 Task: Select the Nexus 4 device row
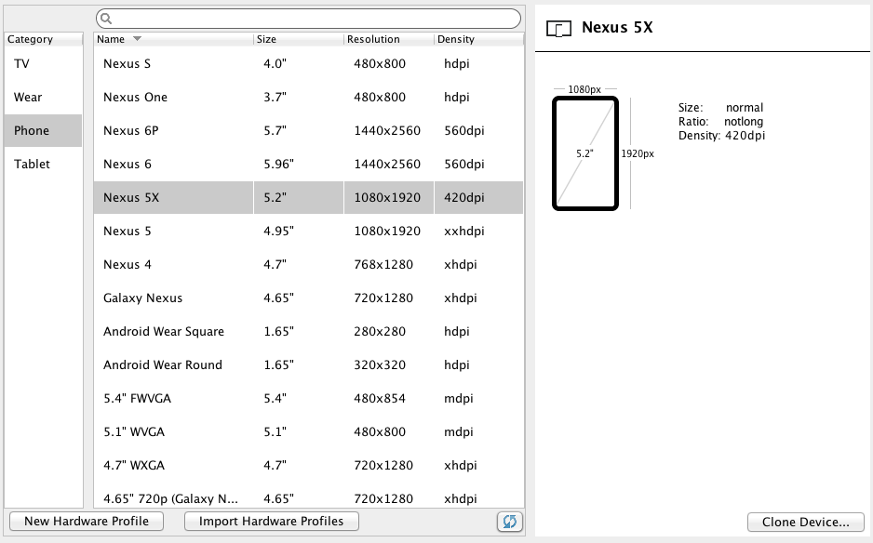(x=308, y=264)
